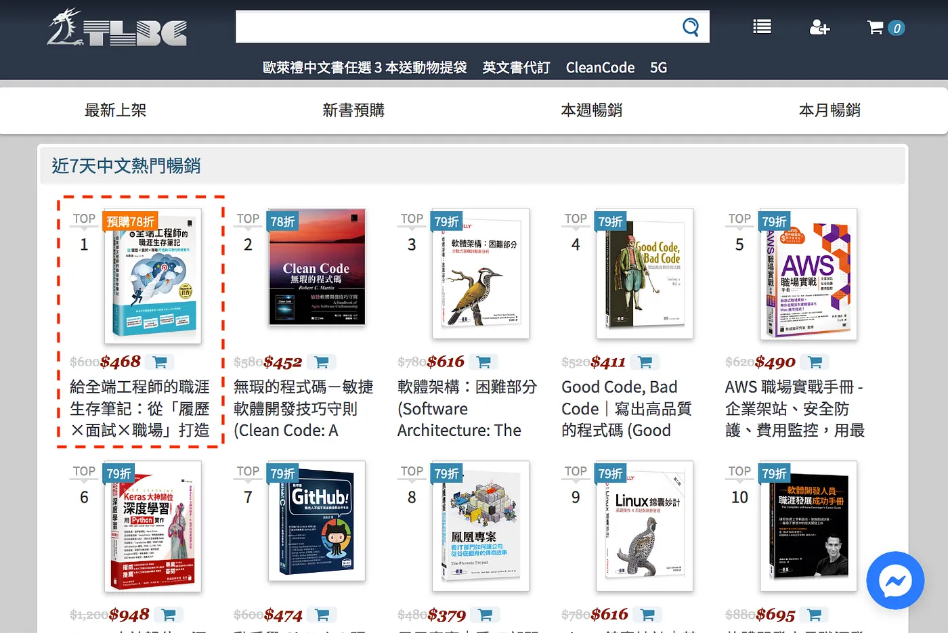Click the Keras 深度學習 book cover
Screen dimensions: 948x633
[x=153, y=527]
